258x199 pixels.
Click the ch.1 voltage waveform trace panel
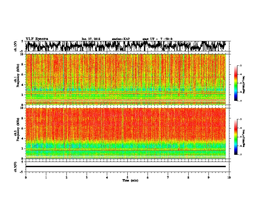(x=127, y=46)
